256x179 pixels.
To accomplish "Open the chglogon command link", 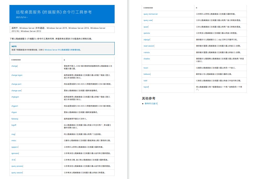I will click(x=15, y=97).
